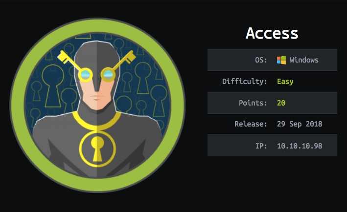Click the Windows logo icon

(281, 60)
